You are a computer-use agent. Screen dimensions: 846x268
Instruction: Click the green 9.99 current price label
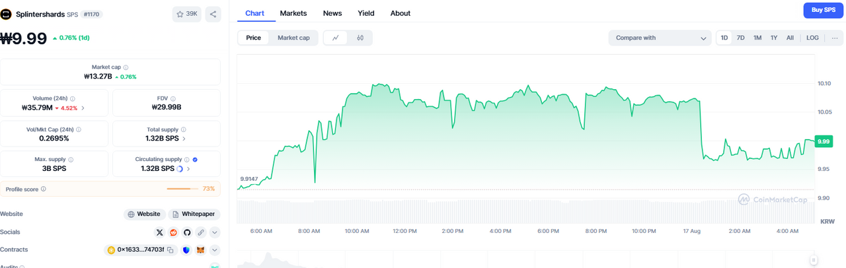tap(824, 141)
